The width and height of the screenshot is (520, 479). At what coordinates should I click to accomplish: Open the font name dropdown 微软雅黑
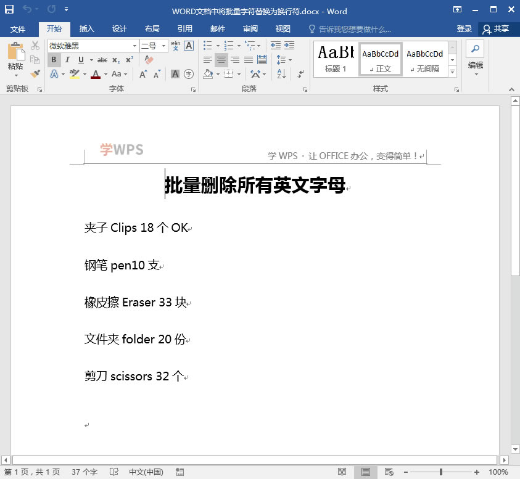[x=134, y=46]
